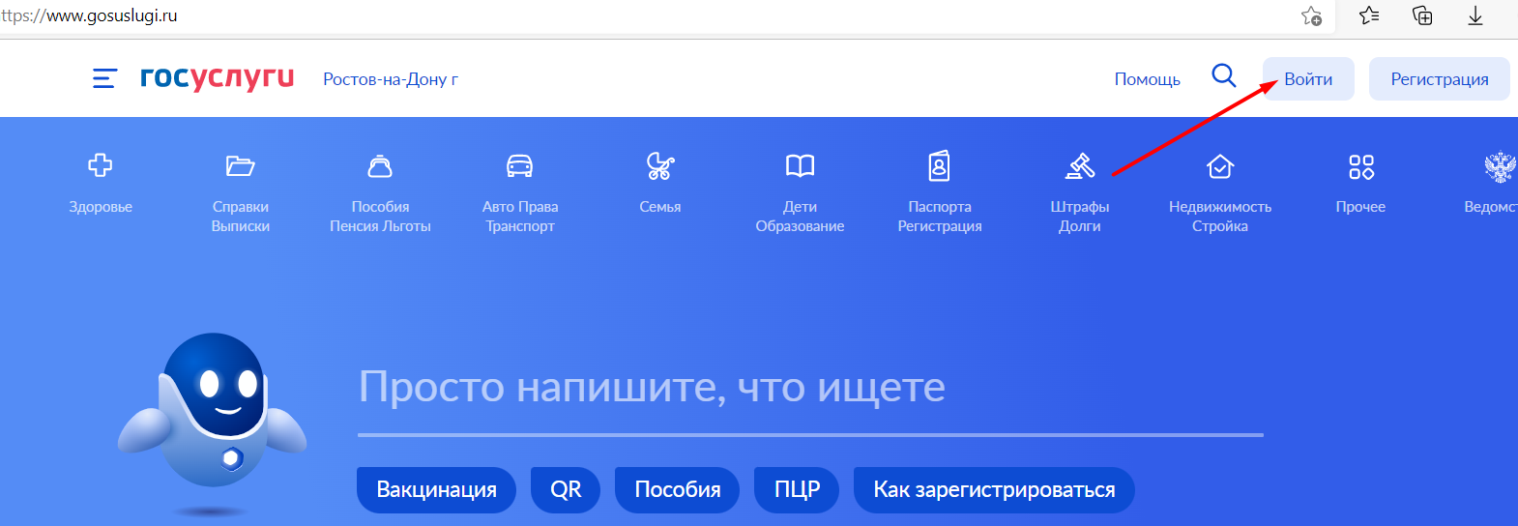
Task: Open the Прочее category
Action: pos(1360,166)
